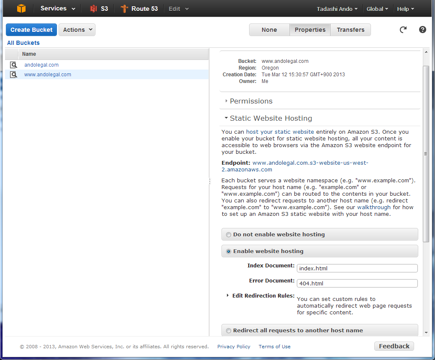
Task: Click the scrollbar up arrow
Action: coord(426,52)
